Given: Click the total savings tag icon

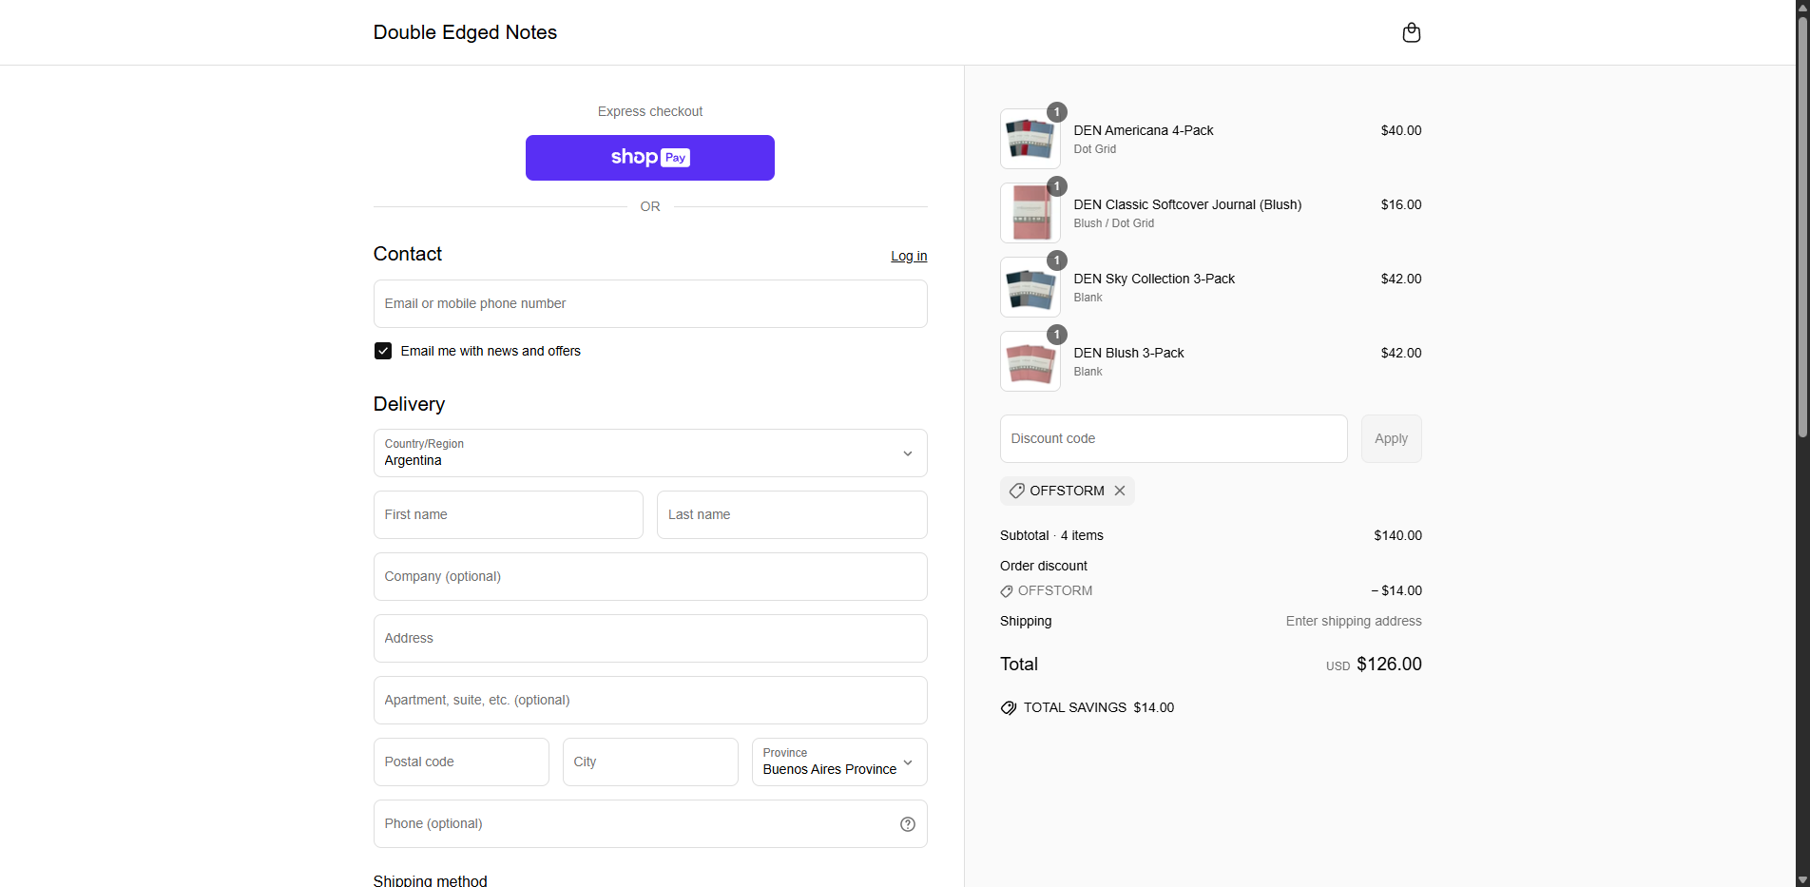Looking at the screenshot, I should (1009, 708).
